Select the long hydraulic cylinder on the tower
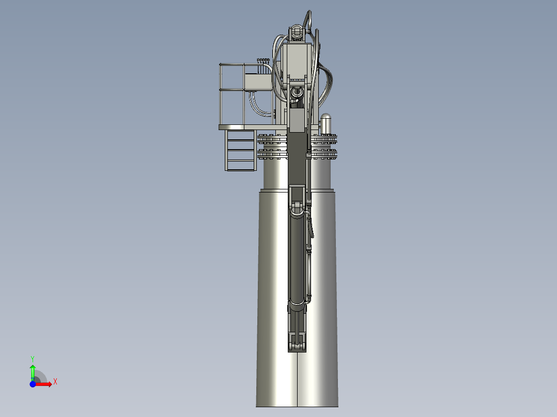The width and height of the screenshot is (557, 417). point(297,259)
